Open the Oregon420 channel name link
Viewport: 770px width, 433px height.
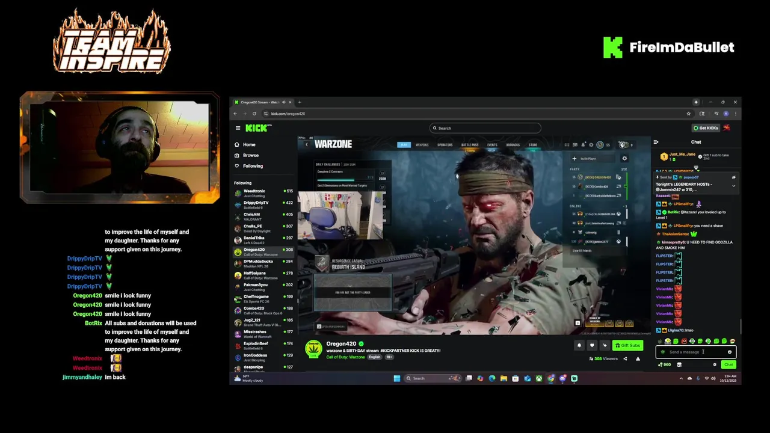341,344
